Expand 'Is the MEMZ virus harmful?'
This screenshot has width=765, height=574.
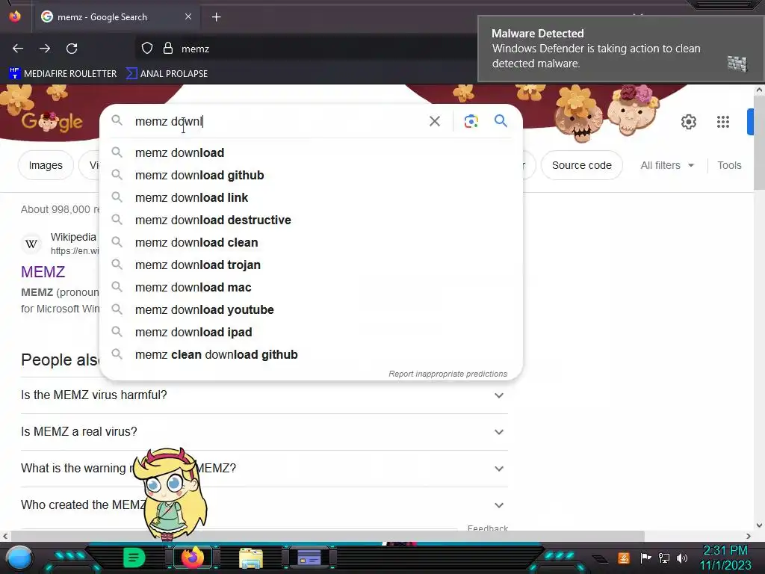[x=264, y=395]
